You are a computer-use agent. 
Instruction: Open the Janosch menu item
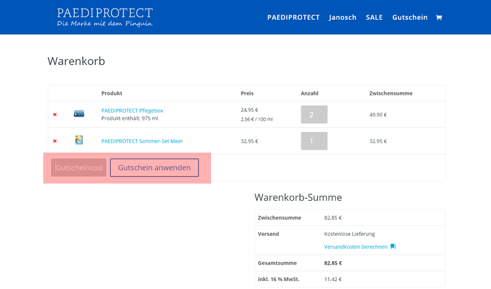[342, 17]
